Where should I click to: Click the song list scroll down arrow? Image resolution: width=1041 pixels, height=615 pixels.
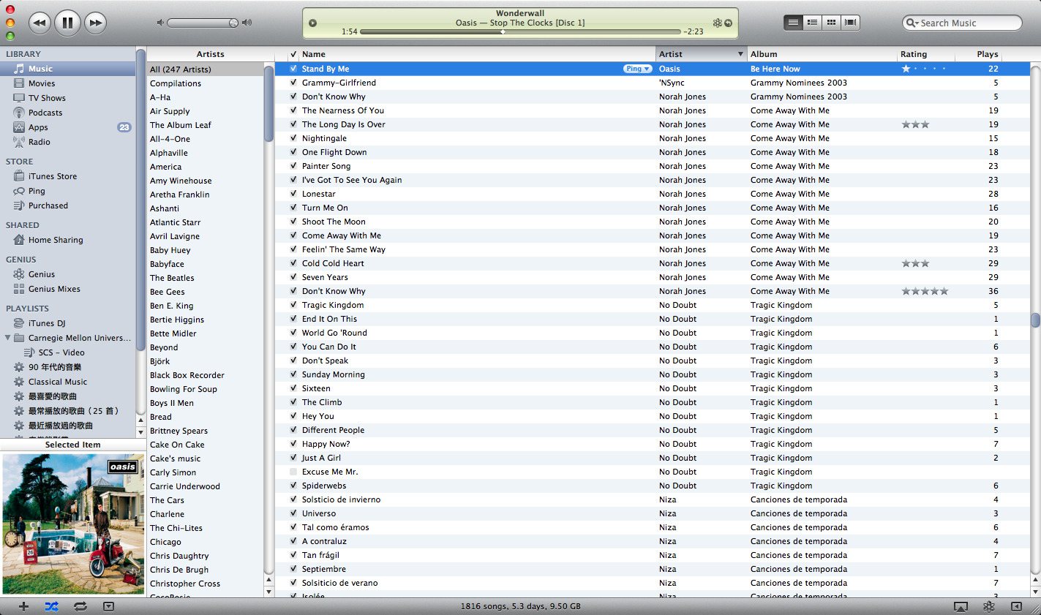pyautogui.click(x=1035, y=591)
